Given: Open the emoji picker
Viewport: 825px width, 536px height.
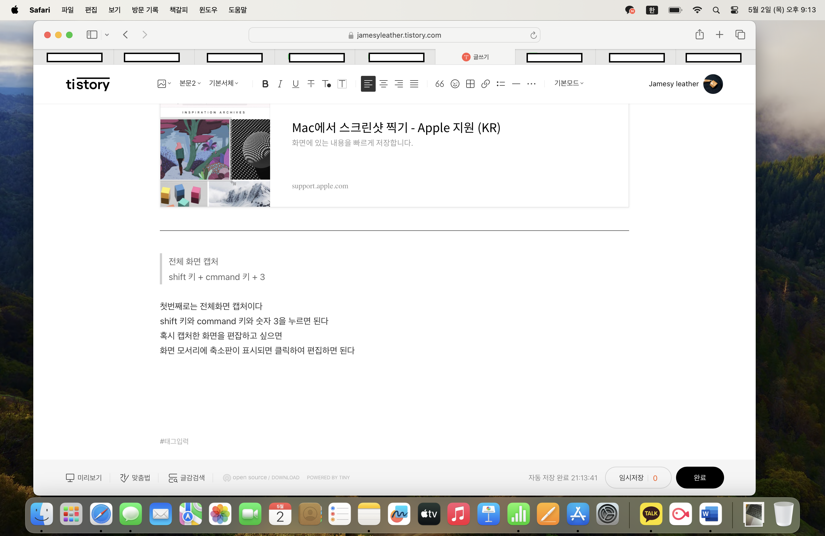Looking at the screenshot, I should (455, 84).
